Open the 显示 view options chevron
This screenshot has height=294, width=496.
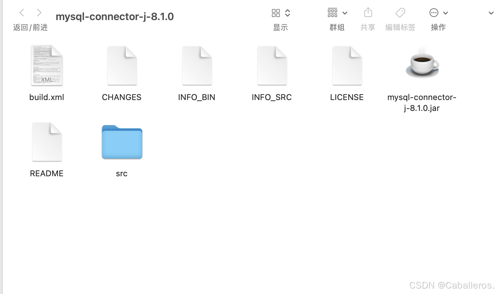click(x=287, y=12)
